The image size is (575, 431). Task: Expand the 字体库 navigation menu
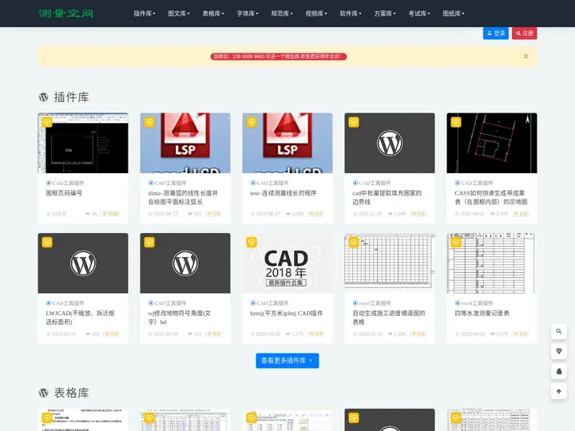(x=247, y=14)
